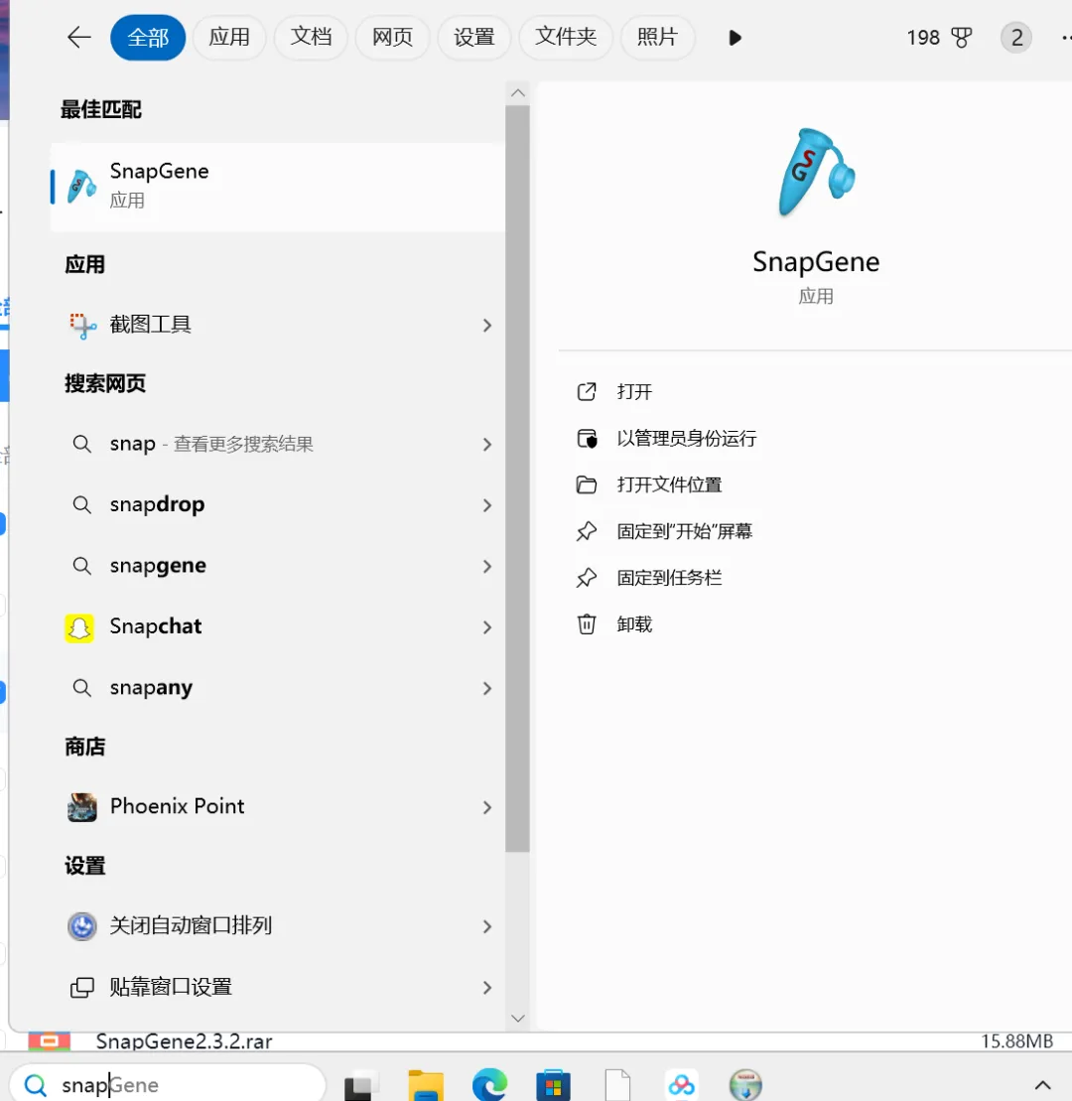
Task: Expand 贴靠窗口设置 chevron
Action: click(487, 988)
